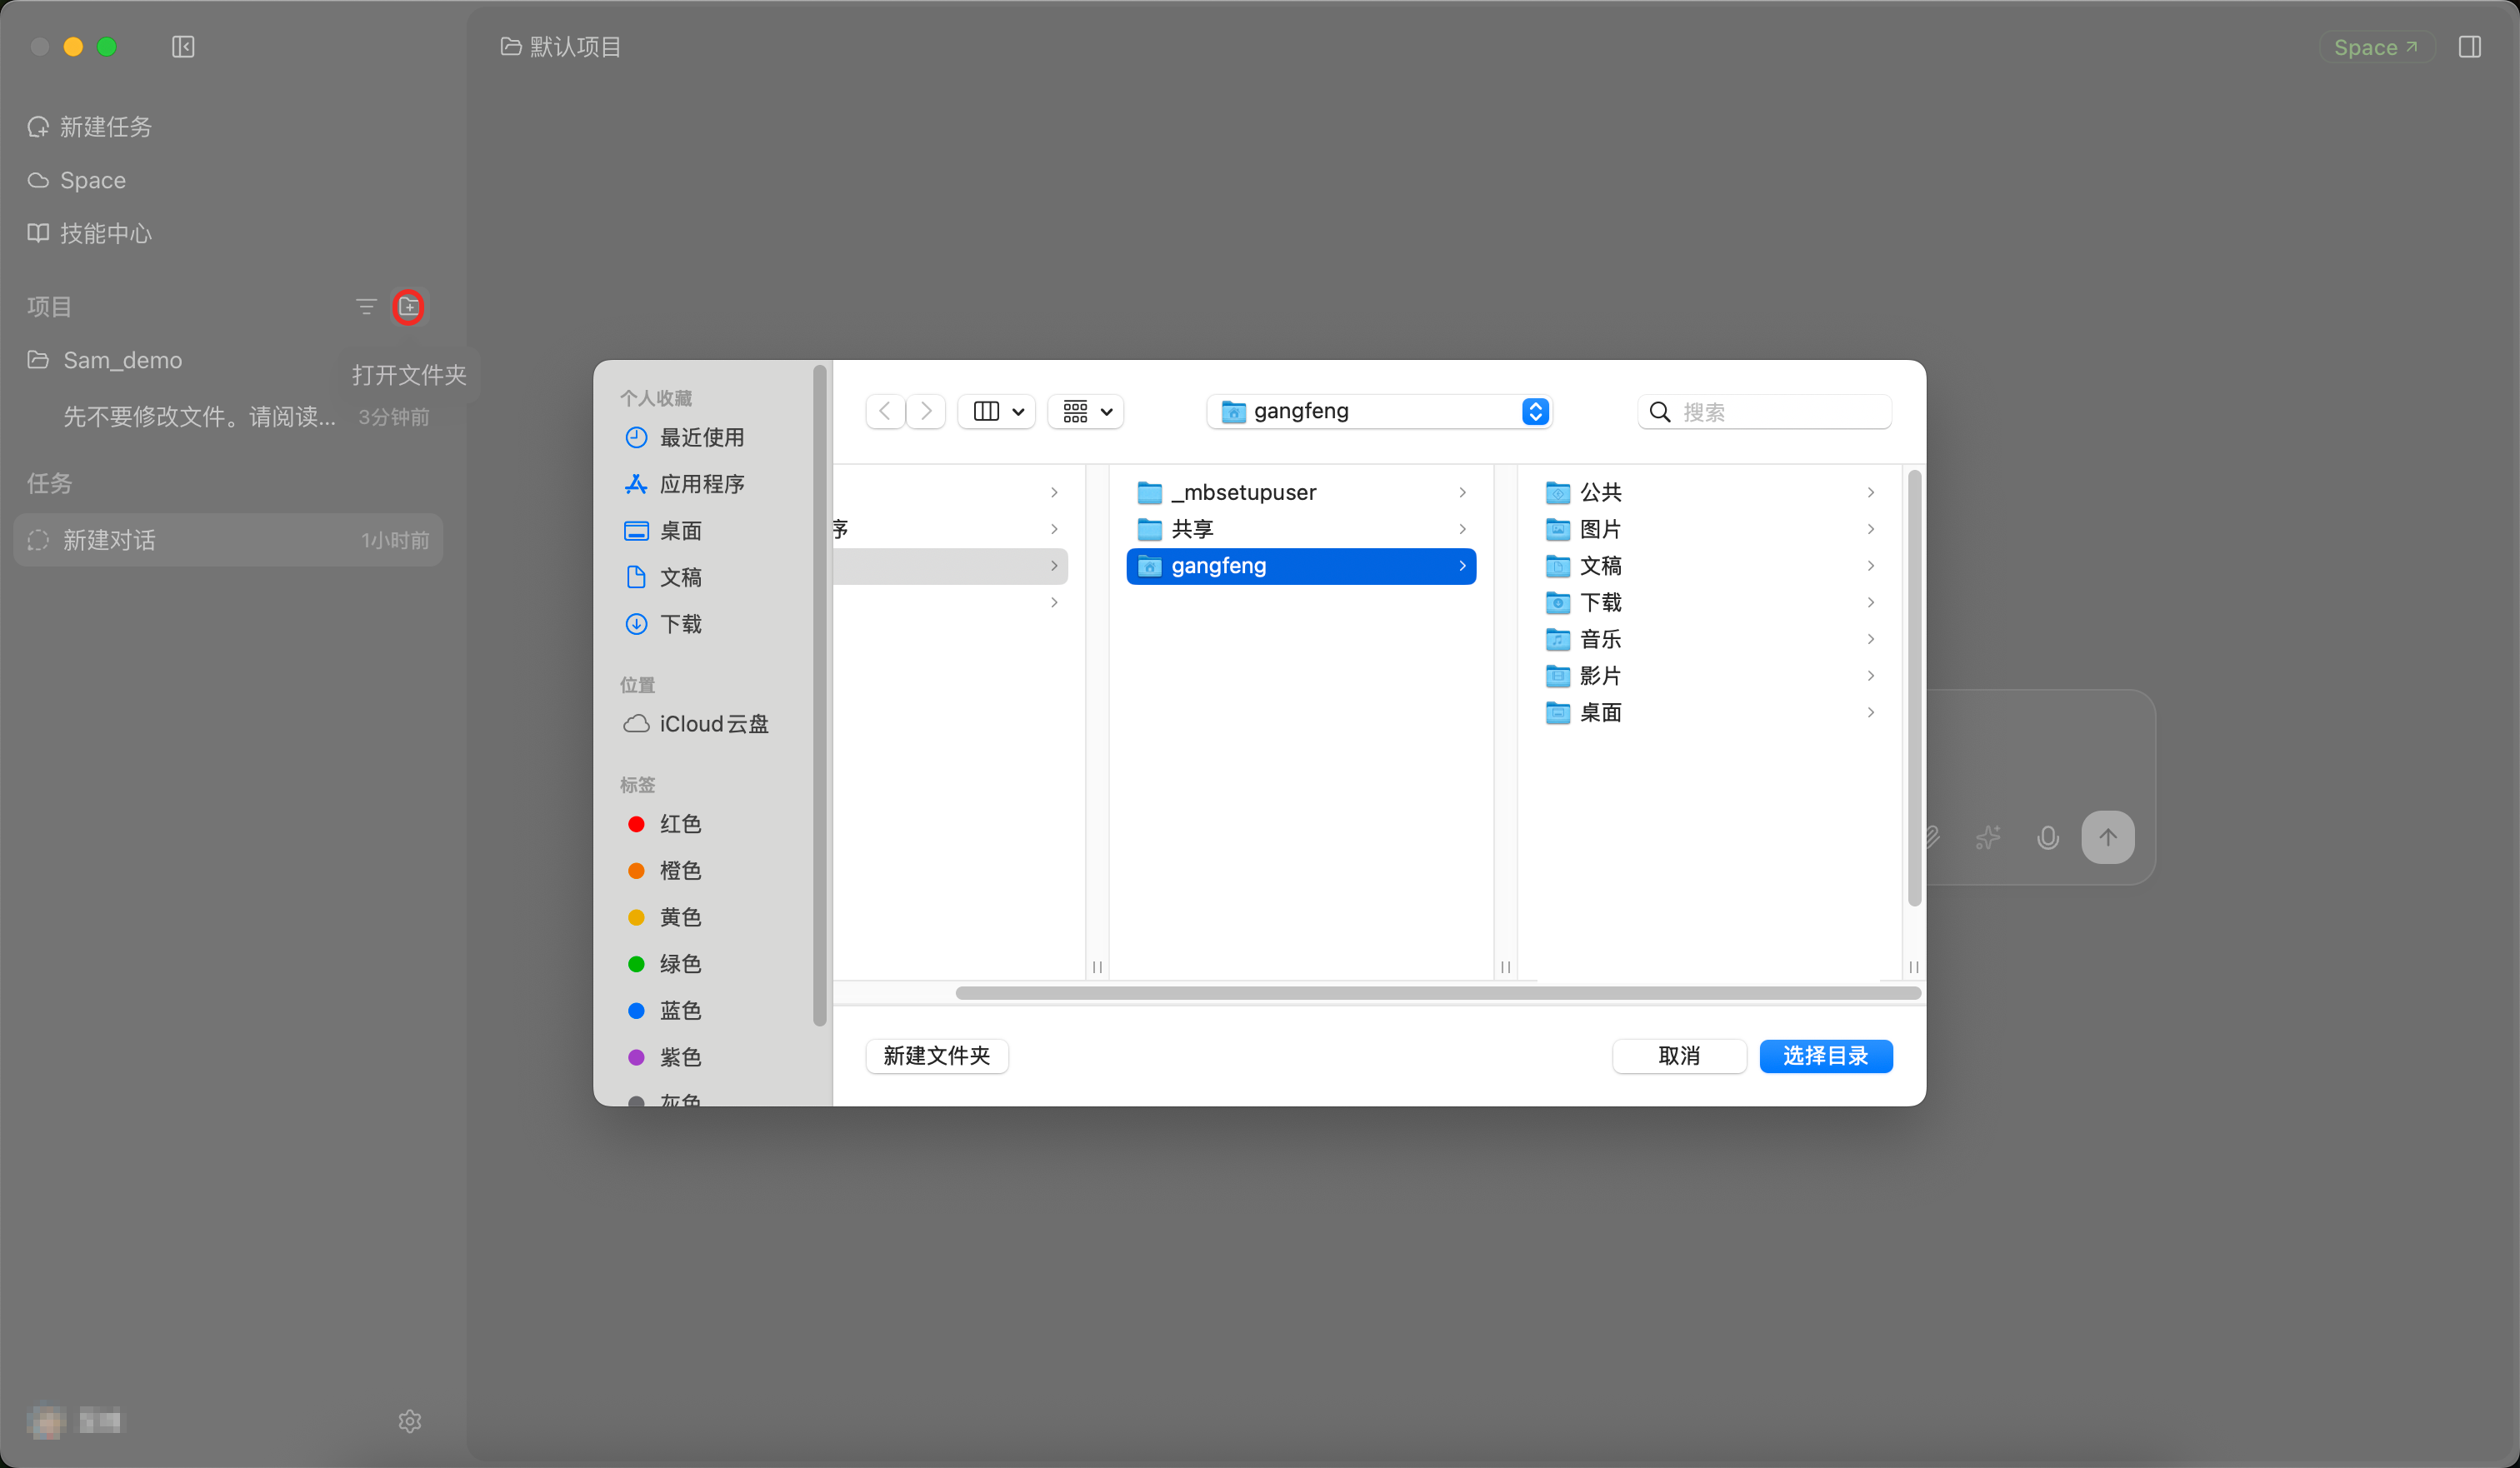
Task: Select the 绿色 tag
Action: coord(665,964)
